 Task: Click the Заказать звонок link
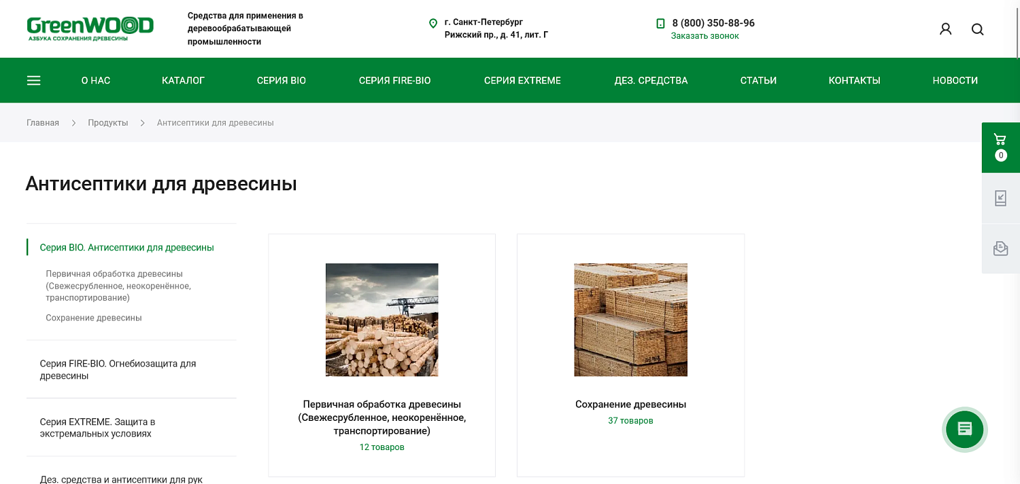(704, 36)
